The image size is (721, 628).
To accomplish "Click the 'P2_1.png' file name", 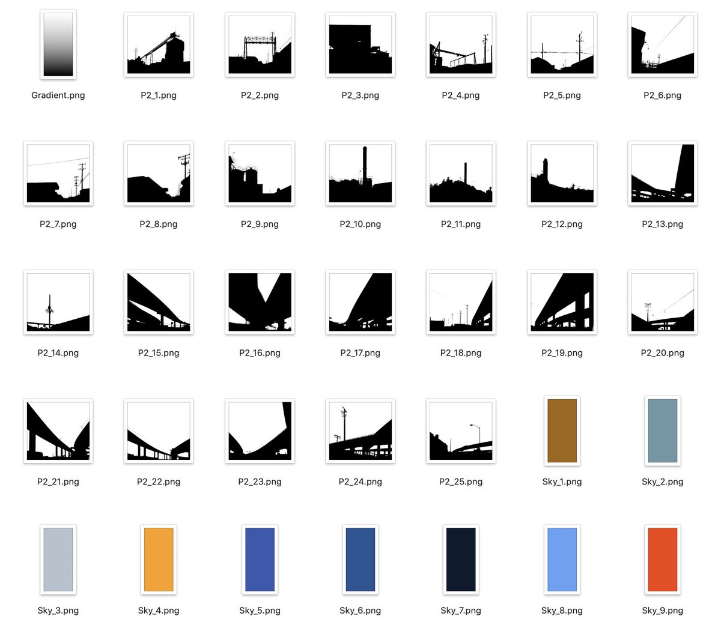I will coord(159,95).
